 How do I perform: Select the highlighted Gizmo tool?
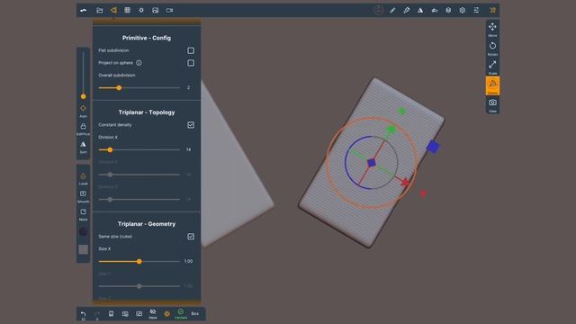click(x=492, y=86)
